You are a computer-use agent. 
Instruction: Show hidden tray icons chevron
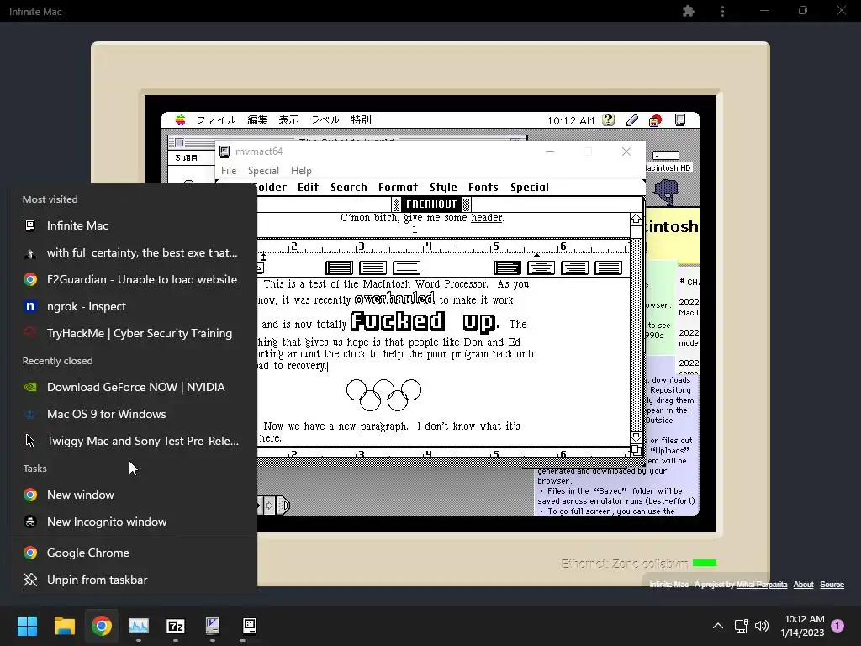coord(718,626)
